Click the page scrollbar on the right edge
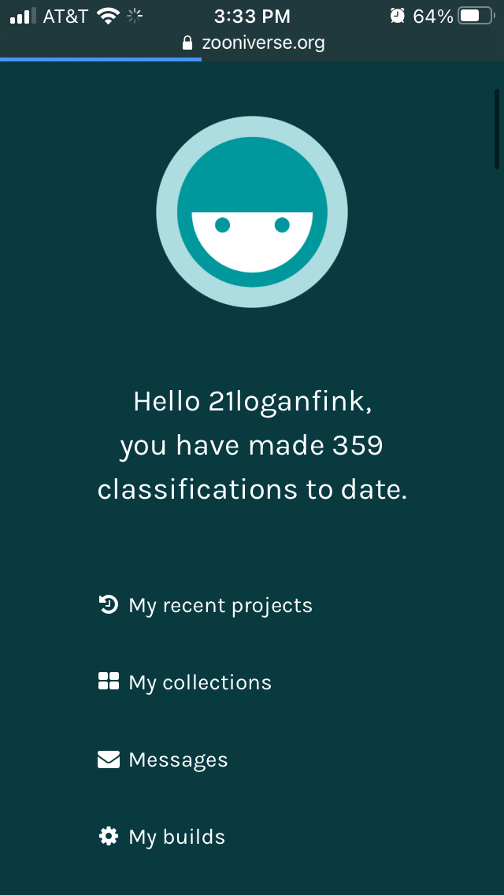 (497, 129)
